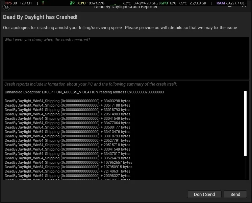Select the stack line with 33500177 bytes
The height and width of the screenshot is (203, 252).
pos(67,127)
